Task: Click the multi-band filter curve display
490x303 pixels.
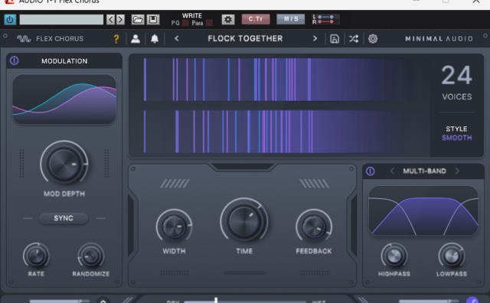Action: pyautogui.click(x=423, y=210)
